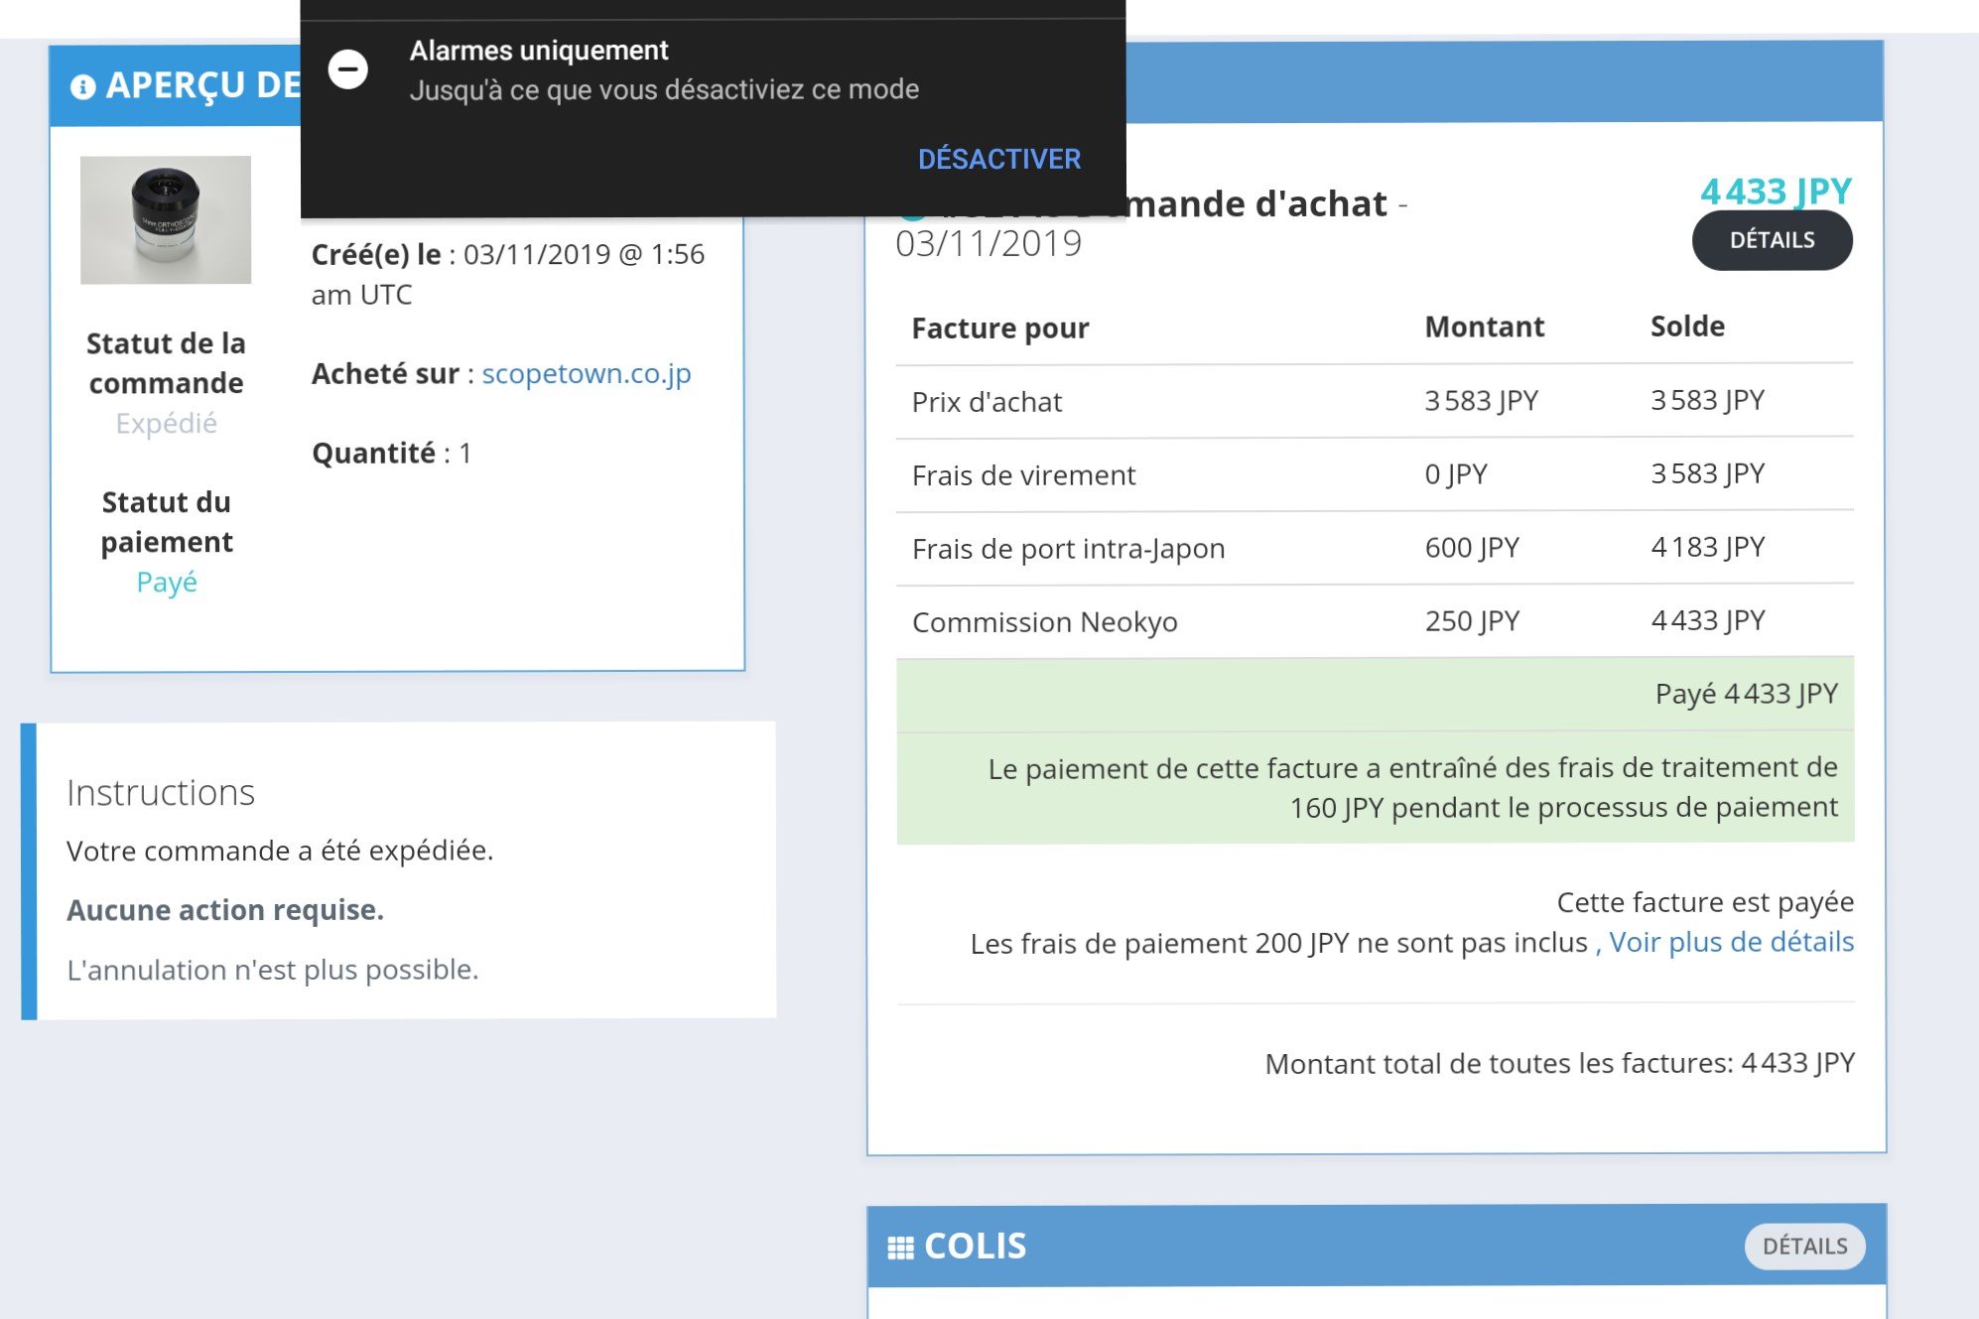Open the dark DÉTAILS button of the invoice
The width and height of the screenshot is (1979, 1319).
[1772, 240]
